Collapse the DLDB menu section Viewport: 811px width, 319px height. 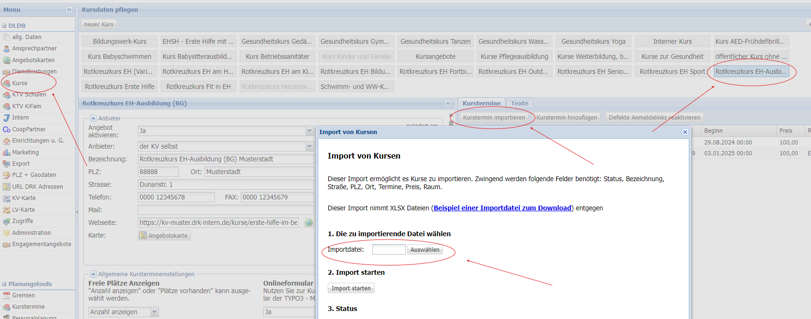point(4,26)
